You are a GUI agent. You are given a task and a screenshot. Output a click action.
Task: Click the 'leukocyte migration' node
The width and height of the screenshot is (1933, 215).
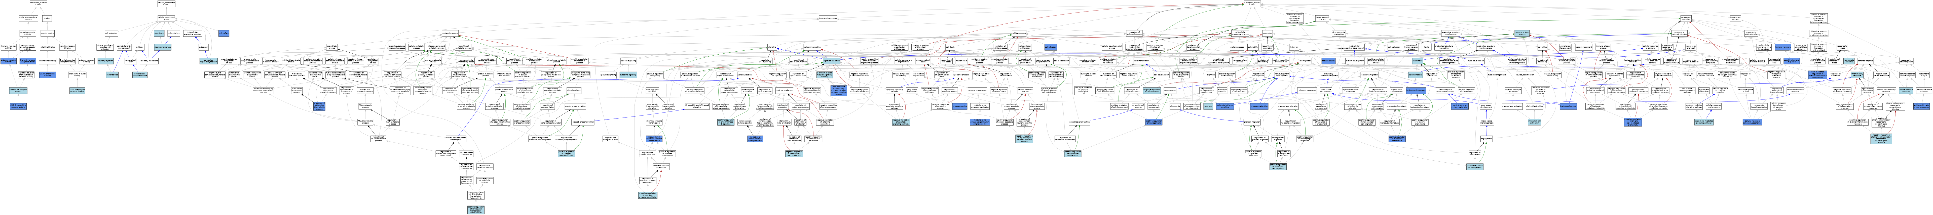click(1369, 75)
